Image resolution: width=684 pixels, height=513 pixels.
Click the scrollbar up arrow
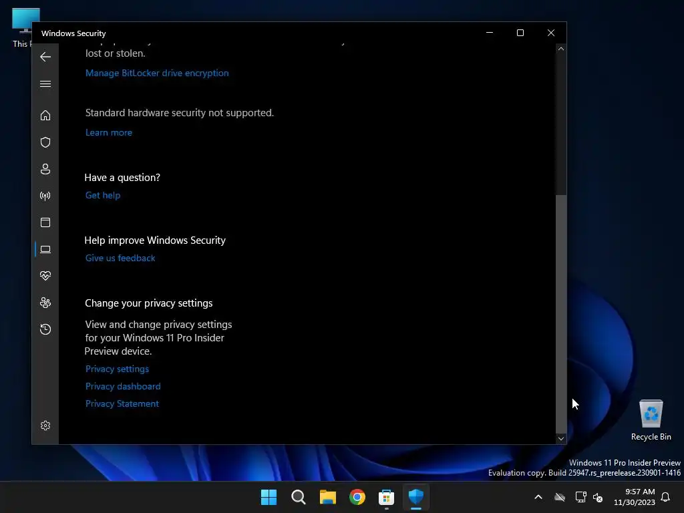coord(561,49)
